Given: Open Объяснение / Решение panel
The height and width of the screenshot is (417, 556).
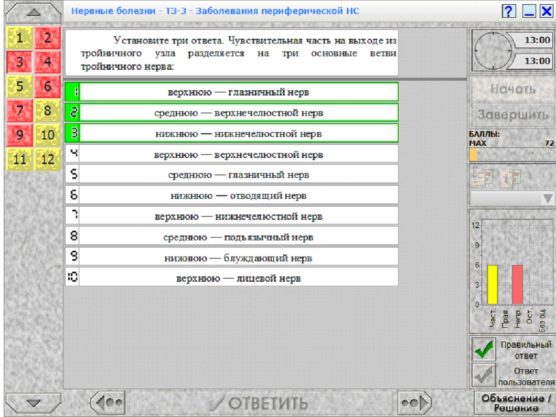Looking at the screenshot, I should click(x=515, y=402).
